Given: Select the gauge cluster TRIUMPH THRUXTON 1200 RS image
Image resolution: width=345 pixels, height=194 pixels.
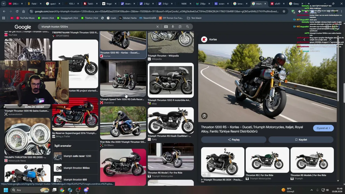Looking at the screenshot, I should pos(27,136).
